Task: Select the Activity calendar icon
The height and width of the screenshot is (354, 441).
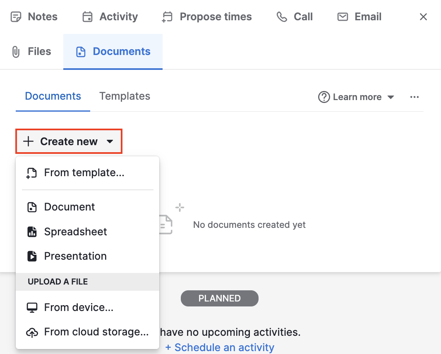Action: pyautogui.click(x=87, y=17)
